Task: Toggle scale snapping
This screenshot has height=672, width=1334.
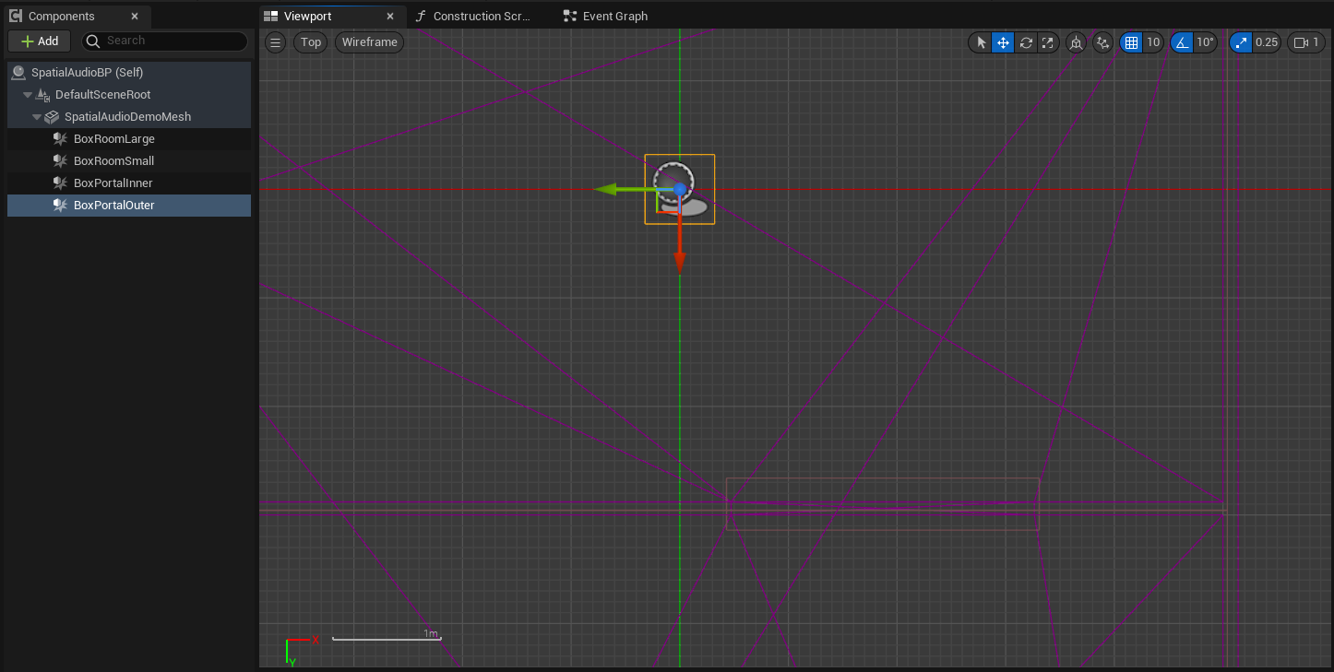Action: (1241, 42)
